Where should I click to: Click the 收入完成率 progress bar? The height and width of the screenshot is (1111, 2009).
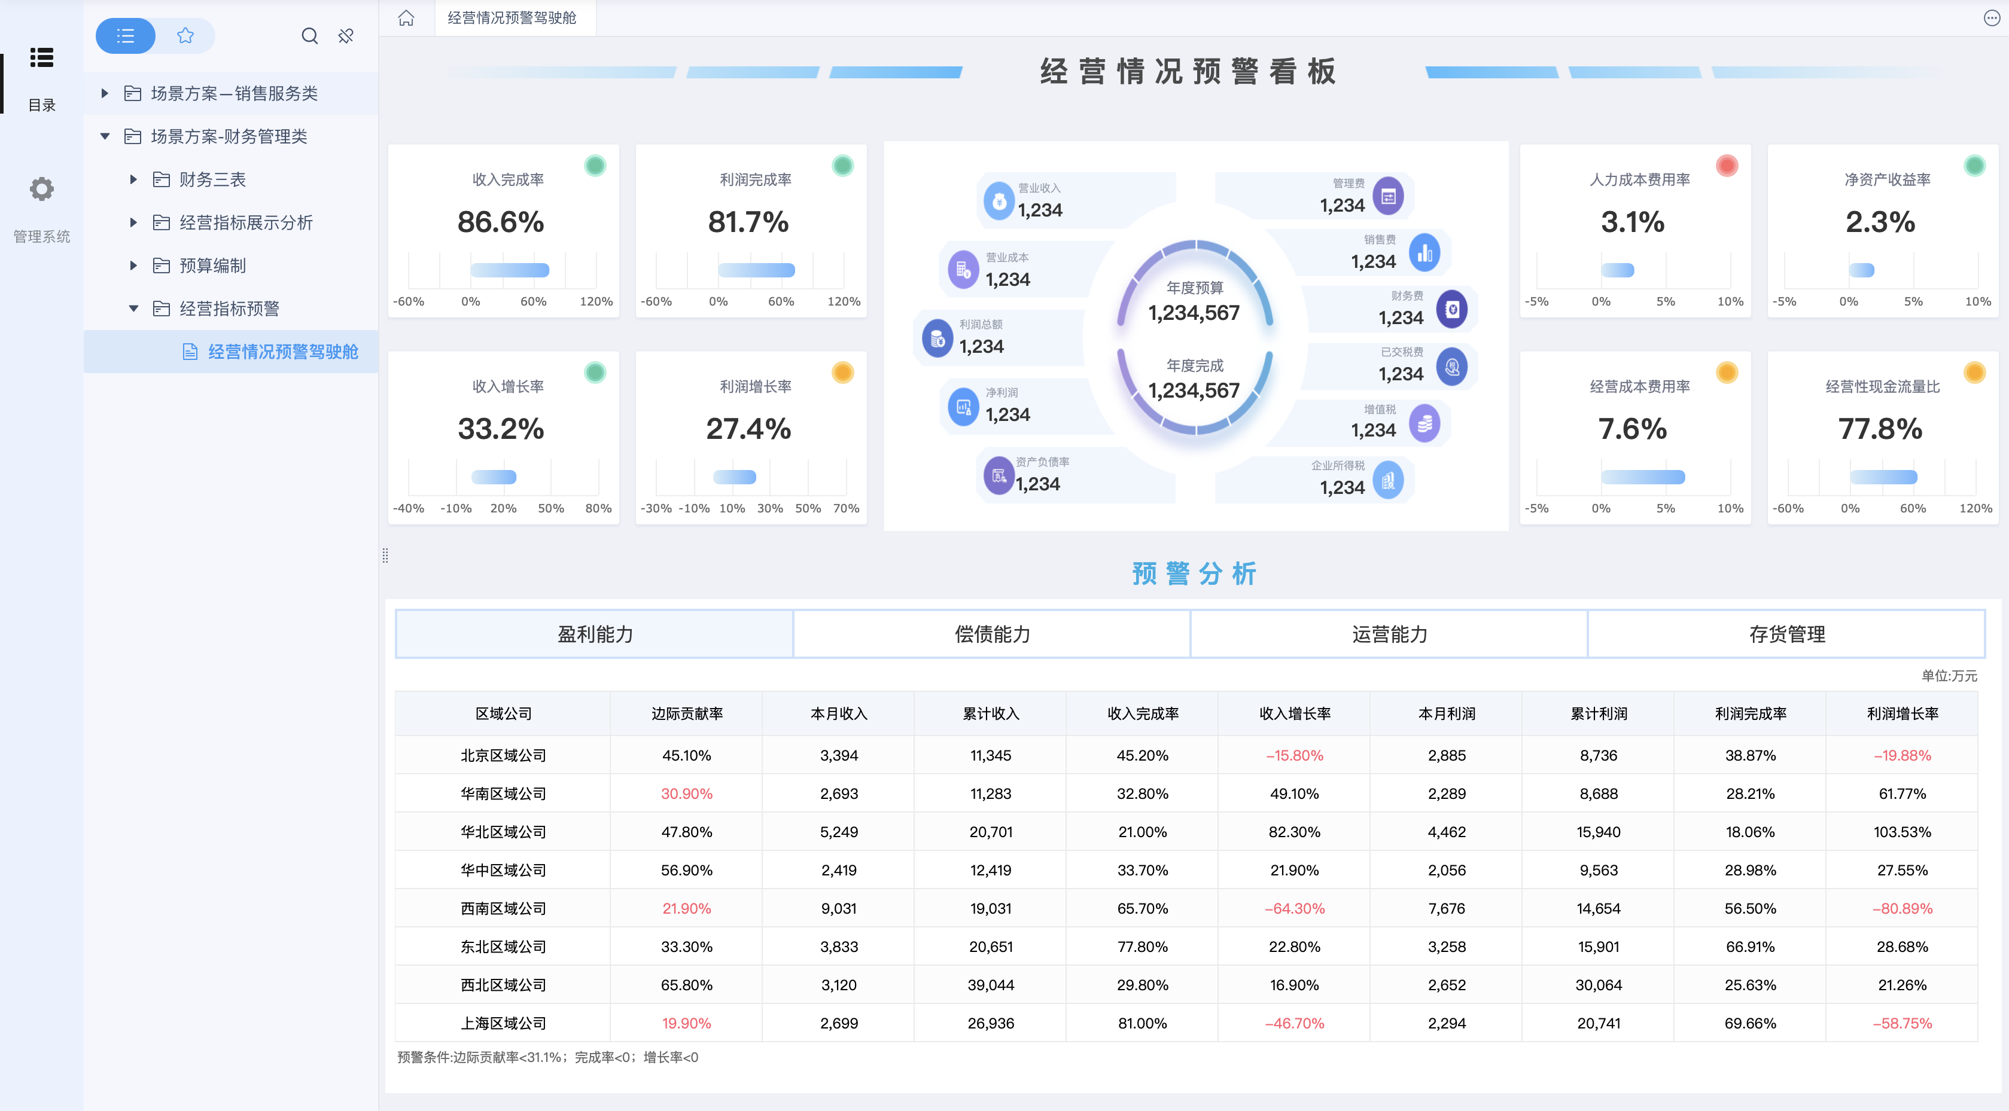509,270
